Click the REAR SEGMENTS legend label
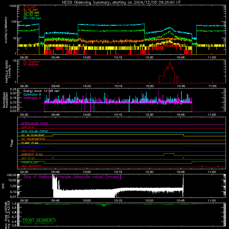The width and height of the screenshot is (229, 229). pyautogui.click(x=38, y=223)
